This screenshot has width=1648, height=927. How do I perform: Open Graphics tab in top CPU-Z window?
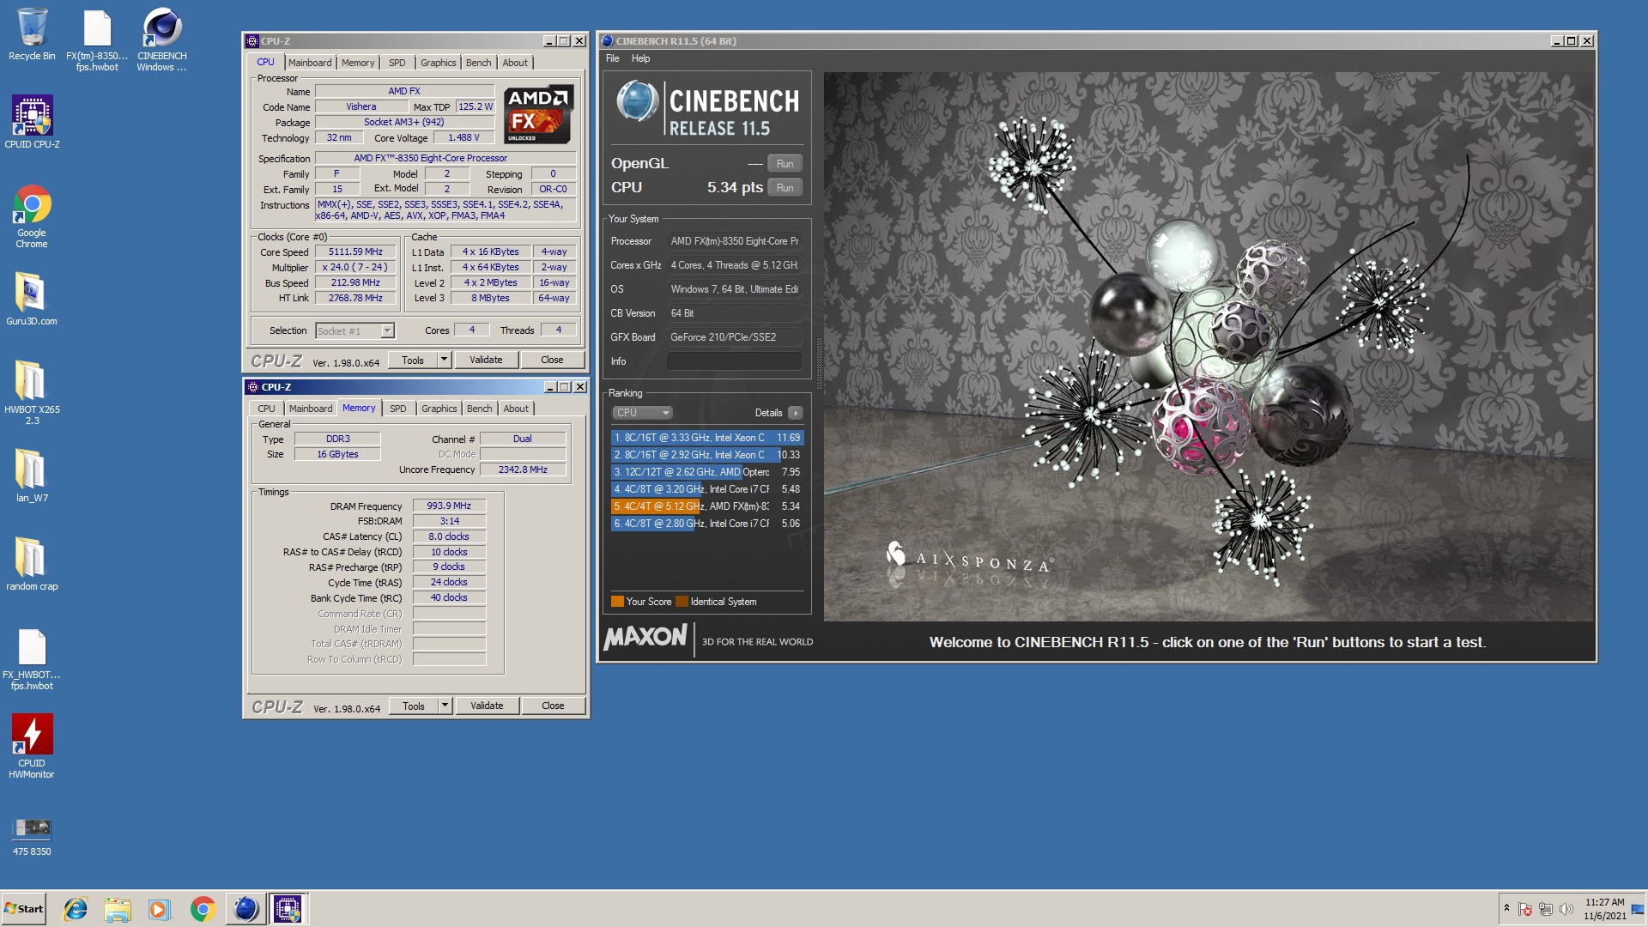[438, 63]
